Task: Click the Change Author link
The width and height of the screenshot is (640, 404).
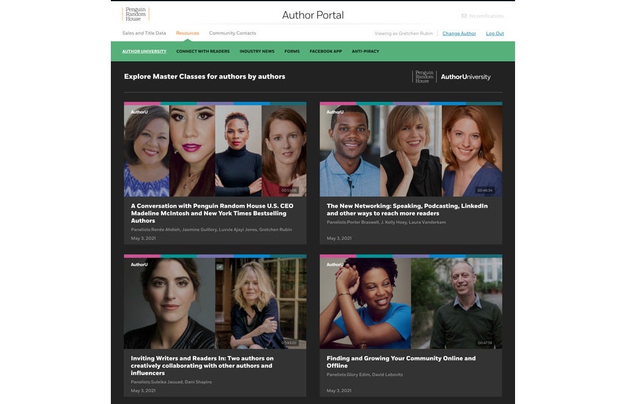Action: pos(459,34)
